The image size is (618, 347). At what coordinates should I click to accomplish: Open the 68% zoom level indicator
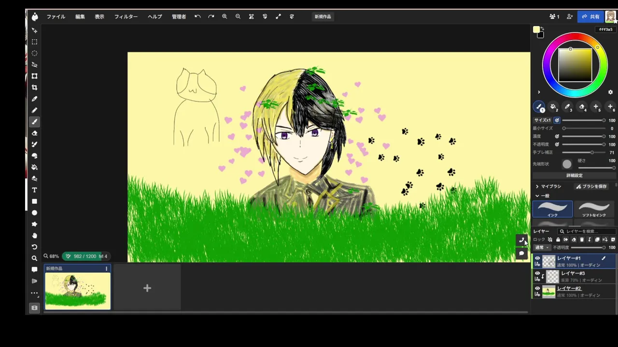pyautogui.click(x=51, y=256)
